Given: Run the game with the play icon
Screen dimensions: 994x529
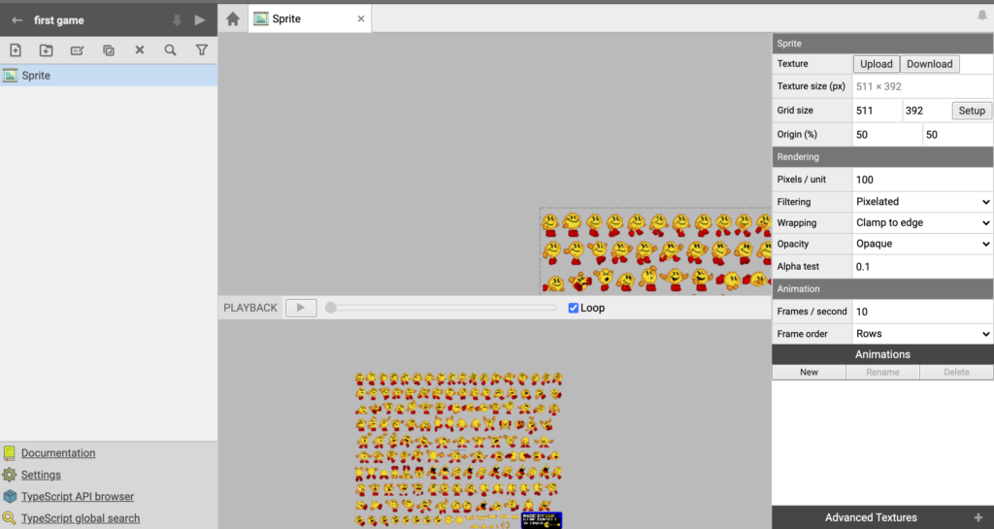Looking at the screenshot, I should coord(200,20).
